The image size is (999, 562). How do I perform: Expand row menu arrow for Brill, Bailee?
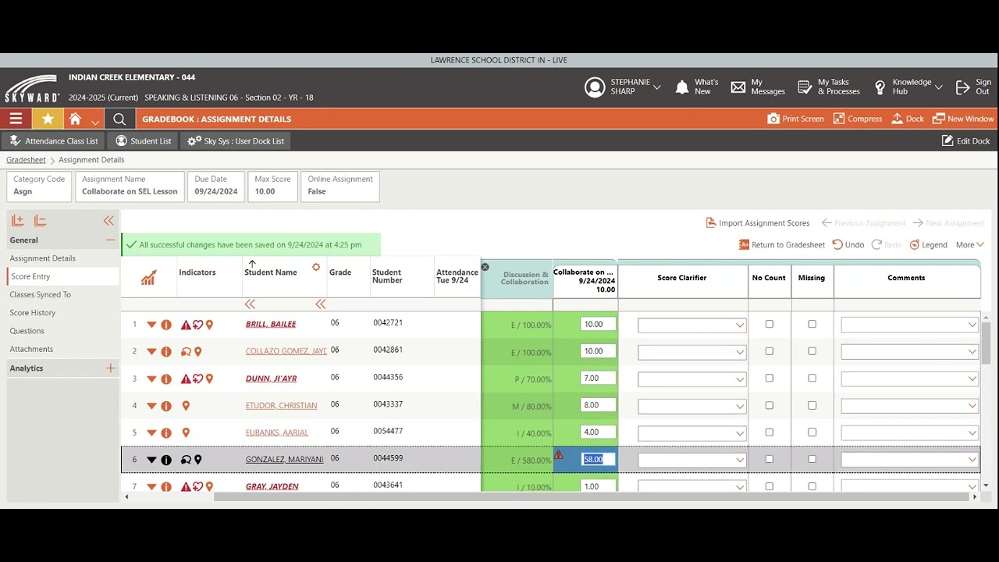click(151, 325)
